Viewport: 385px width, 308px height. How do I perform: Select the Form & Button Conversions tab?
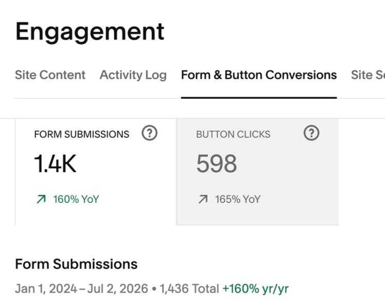[x=259, y=75]
